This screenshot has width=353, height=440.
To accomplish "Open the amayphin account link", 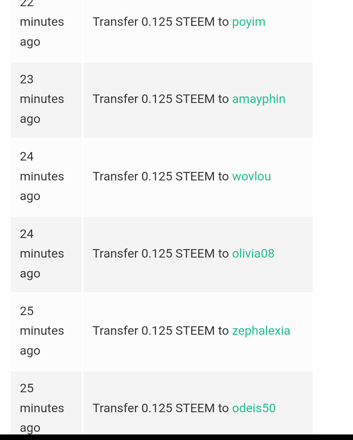I will click(259, 99).
